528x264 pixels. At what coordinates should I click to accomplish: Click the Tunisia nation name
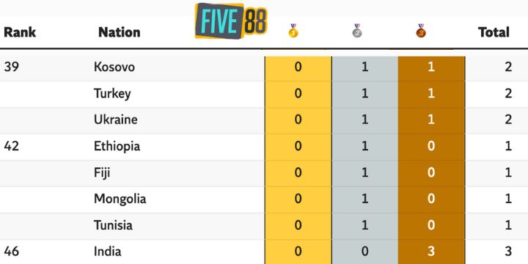113,225
